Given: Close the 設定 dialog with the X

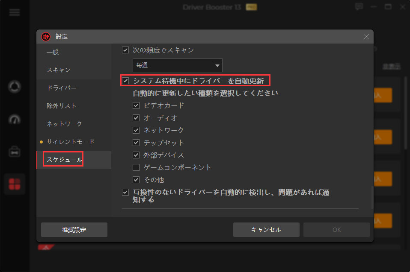Looking at the screenshot, I should click(x=366, y=37).
